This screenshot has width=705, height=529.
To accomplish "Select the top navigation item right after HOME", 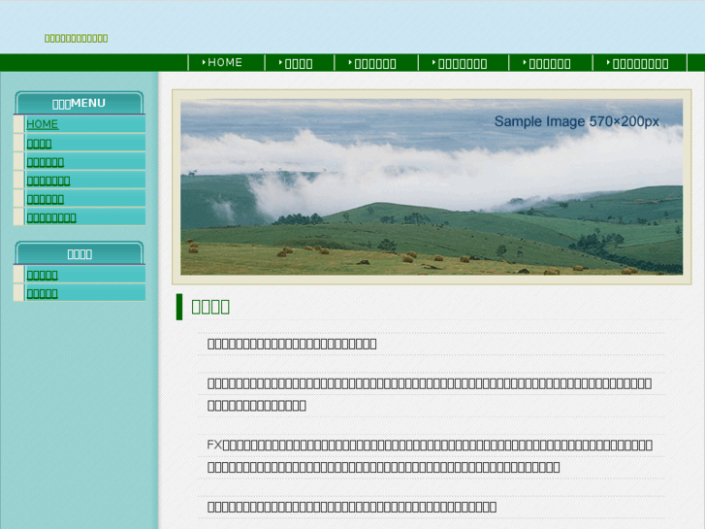I will coord(300,62).
